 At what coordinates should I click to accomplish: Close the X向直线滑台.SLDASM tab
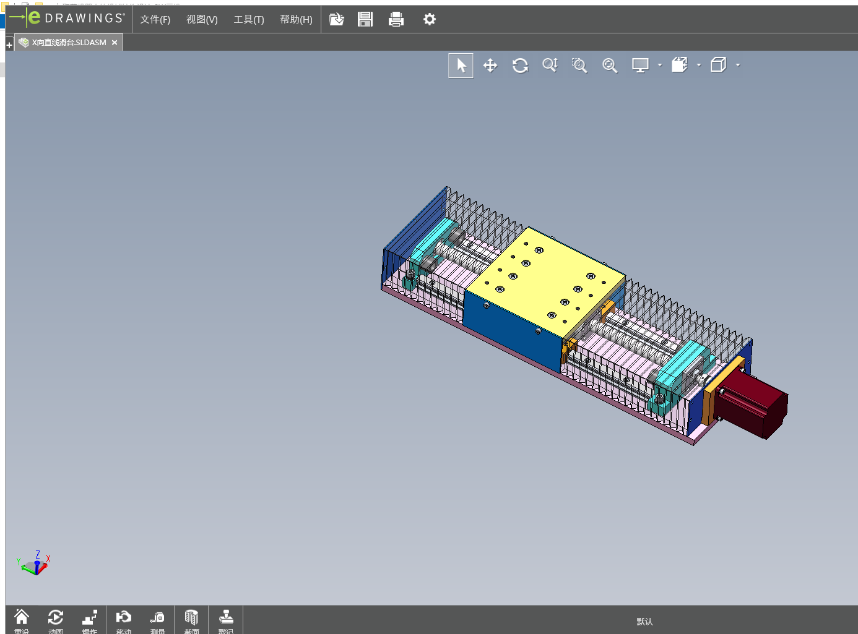pyautogui.click(x=115, y=43)
